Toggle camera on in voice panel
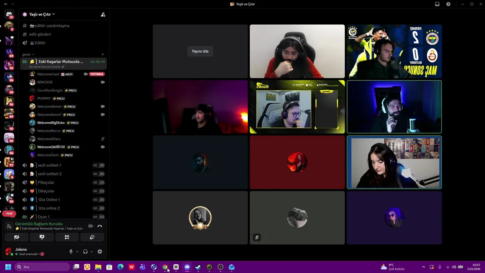This screenshot has width=485, height=273. point(17,237)
